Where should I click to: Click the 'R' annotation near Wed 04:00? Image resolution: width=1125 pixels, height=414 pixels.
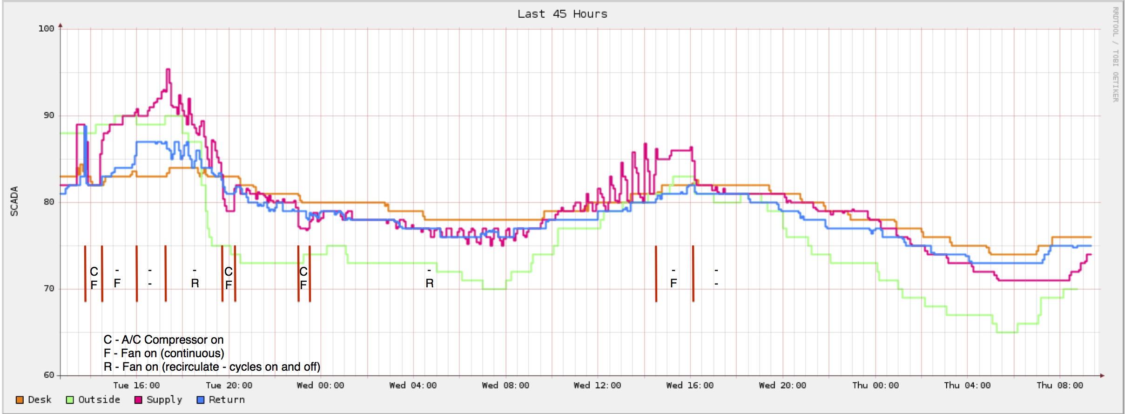pyautogui.click(x=430, y=283)
